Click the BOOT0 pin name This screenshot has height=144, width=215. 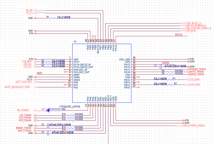pyautogui.click(x=98, y=49)
